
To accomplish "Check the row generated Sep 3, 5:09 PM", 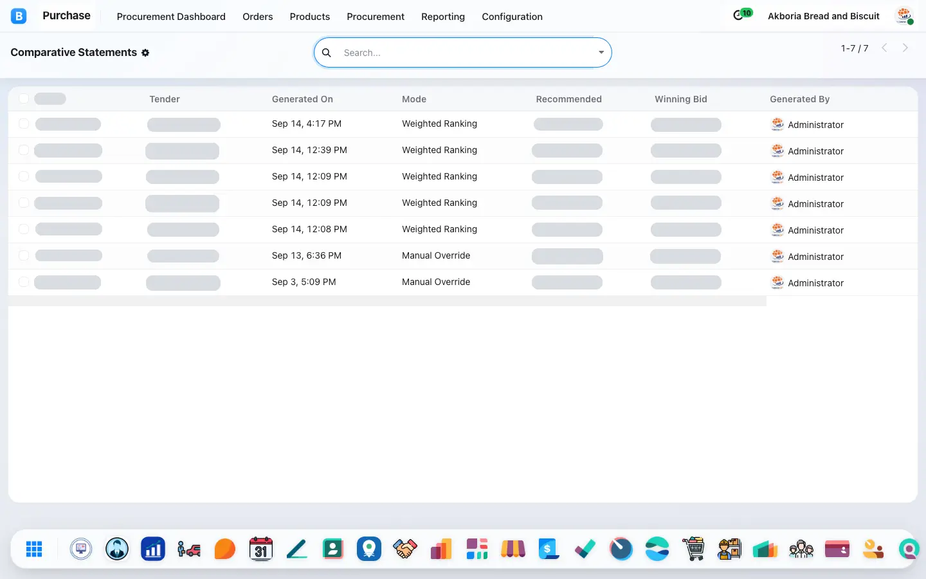I will tap(24, 282).
